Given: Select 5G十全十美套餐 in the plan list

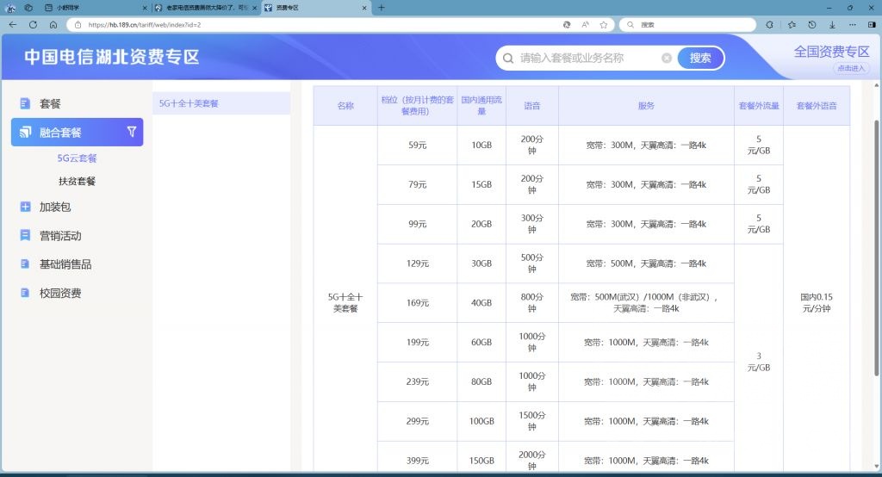Looking at the screenshot, I should point(189,103).
